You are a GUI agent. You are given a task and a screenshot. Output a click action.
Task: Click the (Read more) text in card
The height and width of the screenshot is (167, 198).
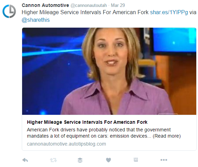tap(167, 136)
